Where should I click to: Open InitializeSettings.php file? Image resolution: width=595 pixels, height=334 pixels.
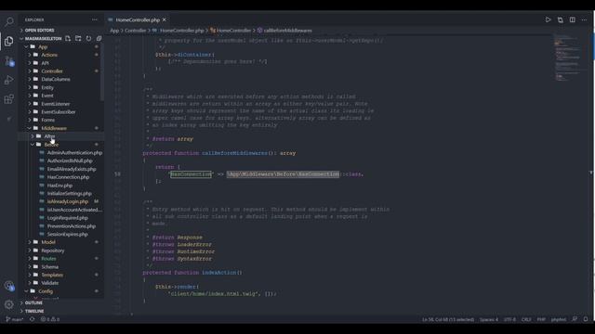[x=69, y=194]
